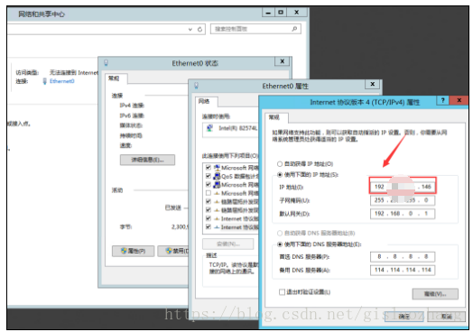473x332 pixels.
Task: Click the 搜索控制面板 search box
Action: point(255,29)
